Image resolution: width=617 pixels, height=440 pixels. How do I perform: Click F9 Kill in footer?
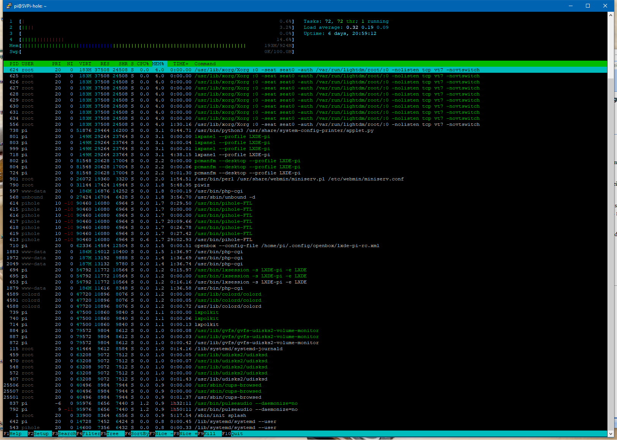pos(209,434)
